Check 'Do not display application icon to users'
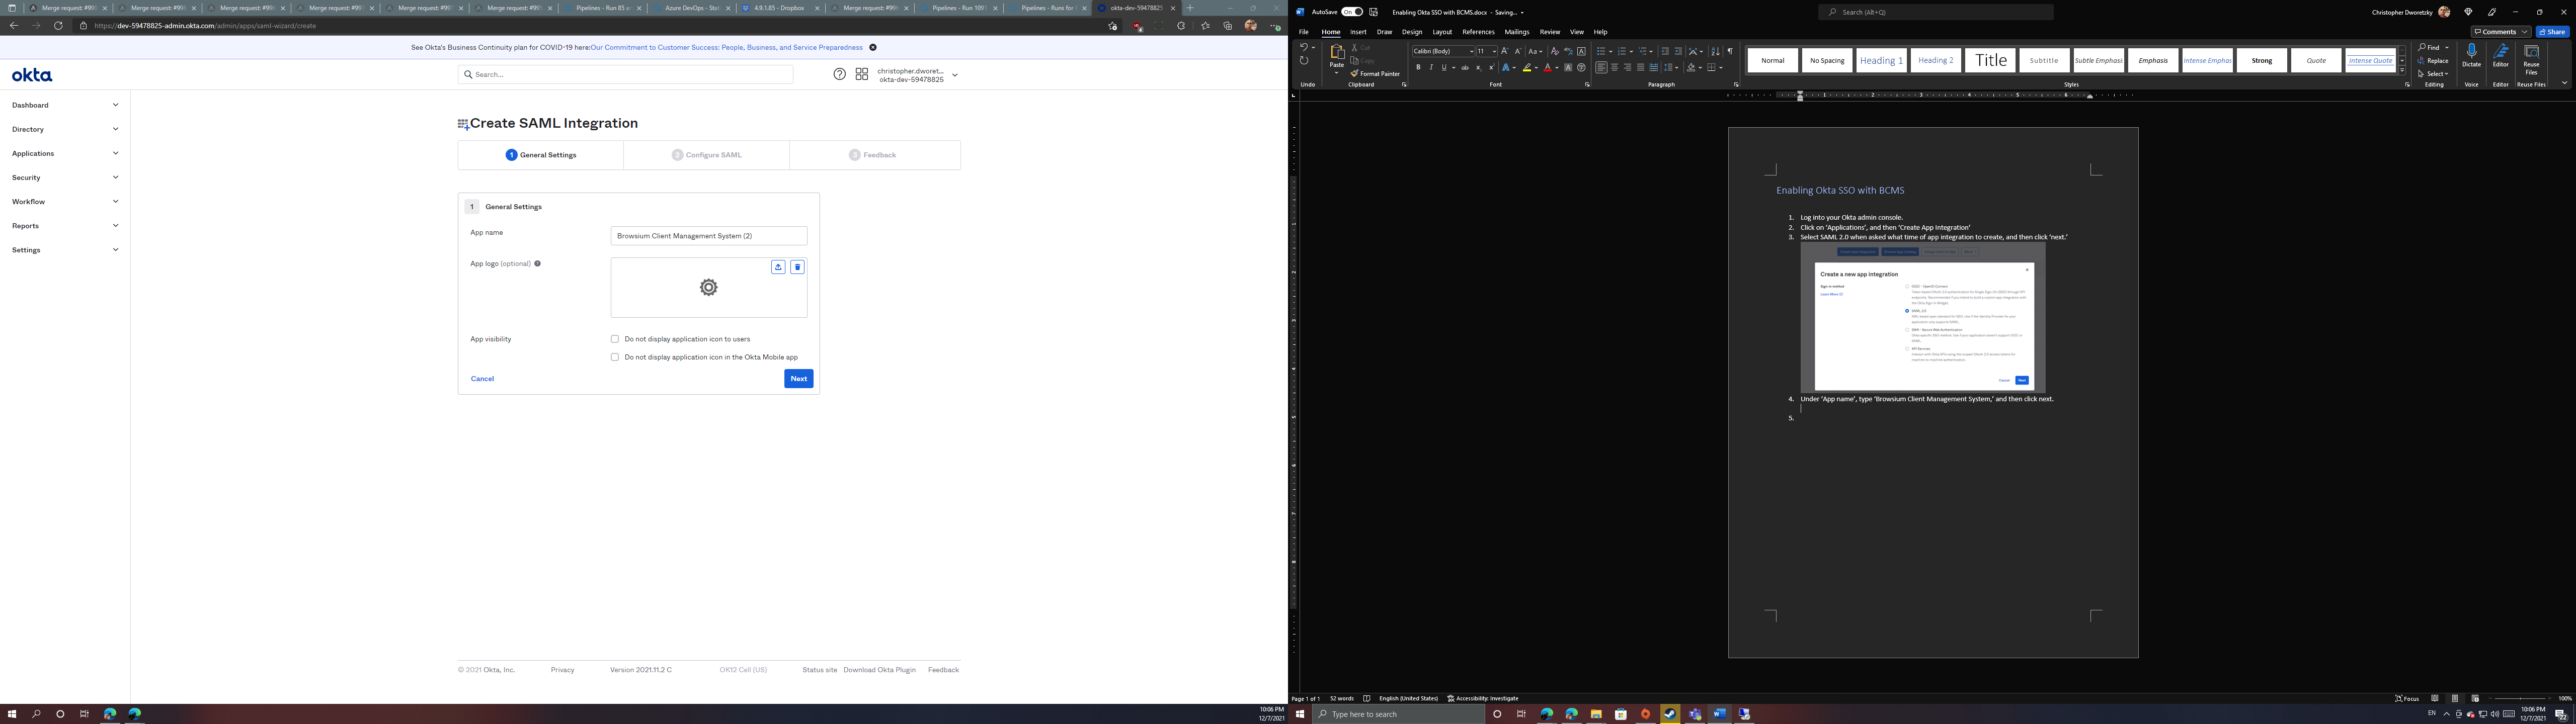 pyautogui.click(x=615, y=338)
